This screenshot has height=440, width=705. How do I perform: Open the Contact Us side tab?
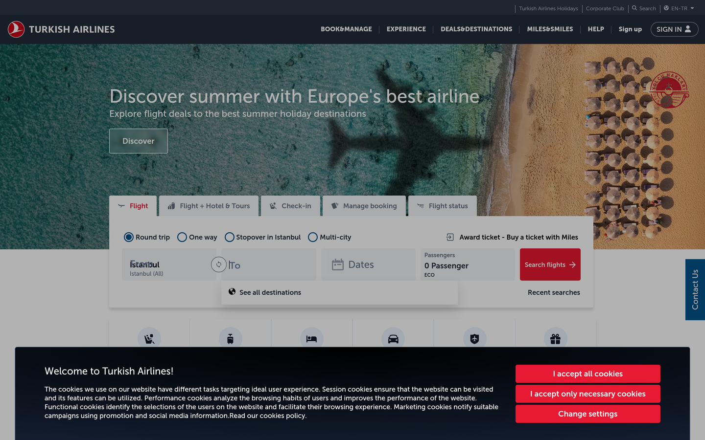point(695,289)
